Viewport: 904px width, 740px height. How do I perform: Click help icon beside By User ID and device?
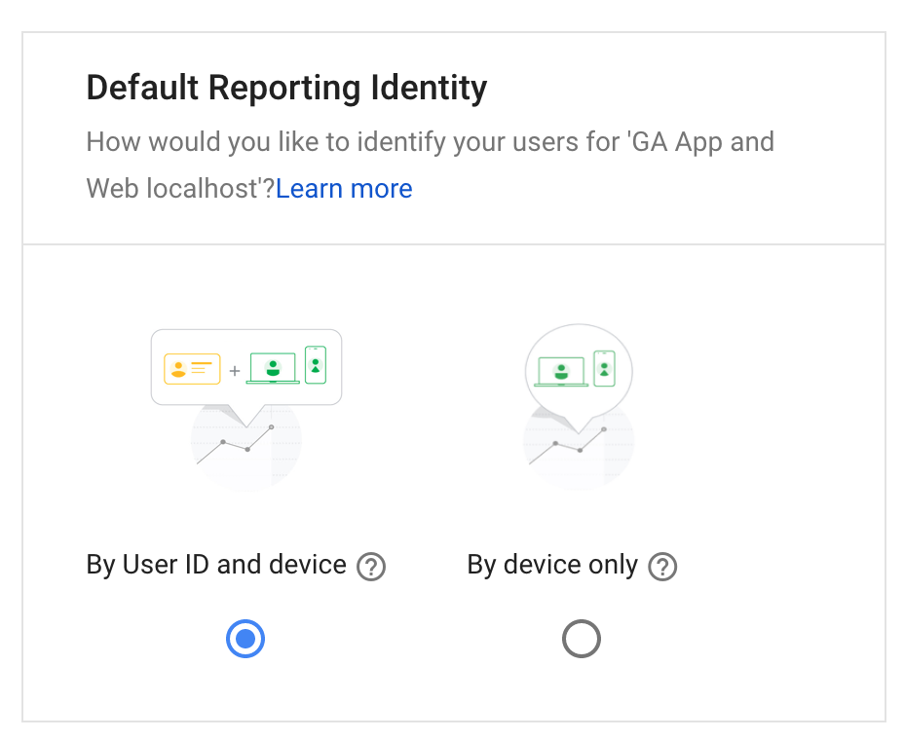tap(371, 567)
